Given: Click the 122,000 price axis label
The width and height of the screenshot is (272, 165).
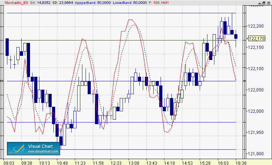Looking at the screenshot, I should 256,111.
